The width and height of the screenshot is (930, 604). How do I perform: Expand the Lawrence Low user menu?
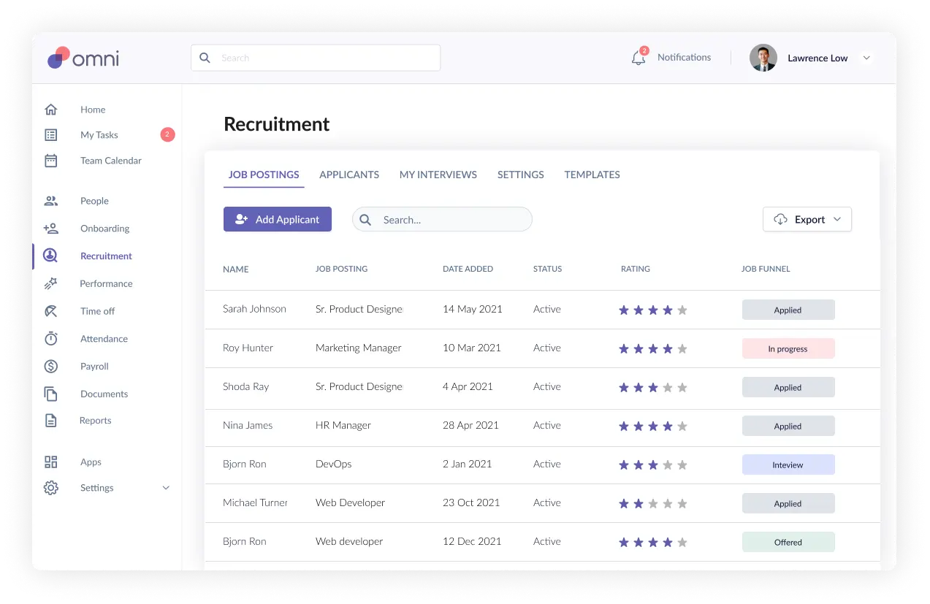[x=866, y=58]
